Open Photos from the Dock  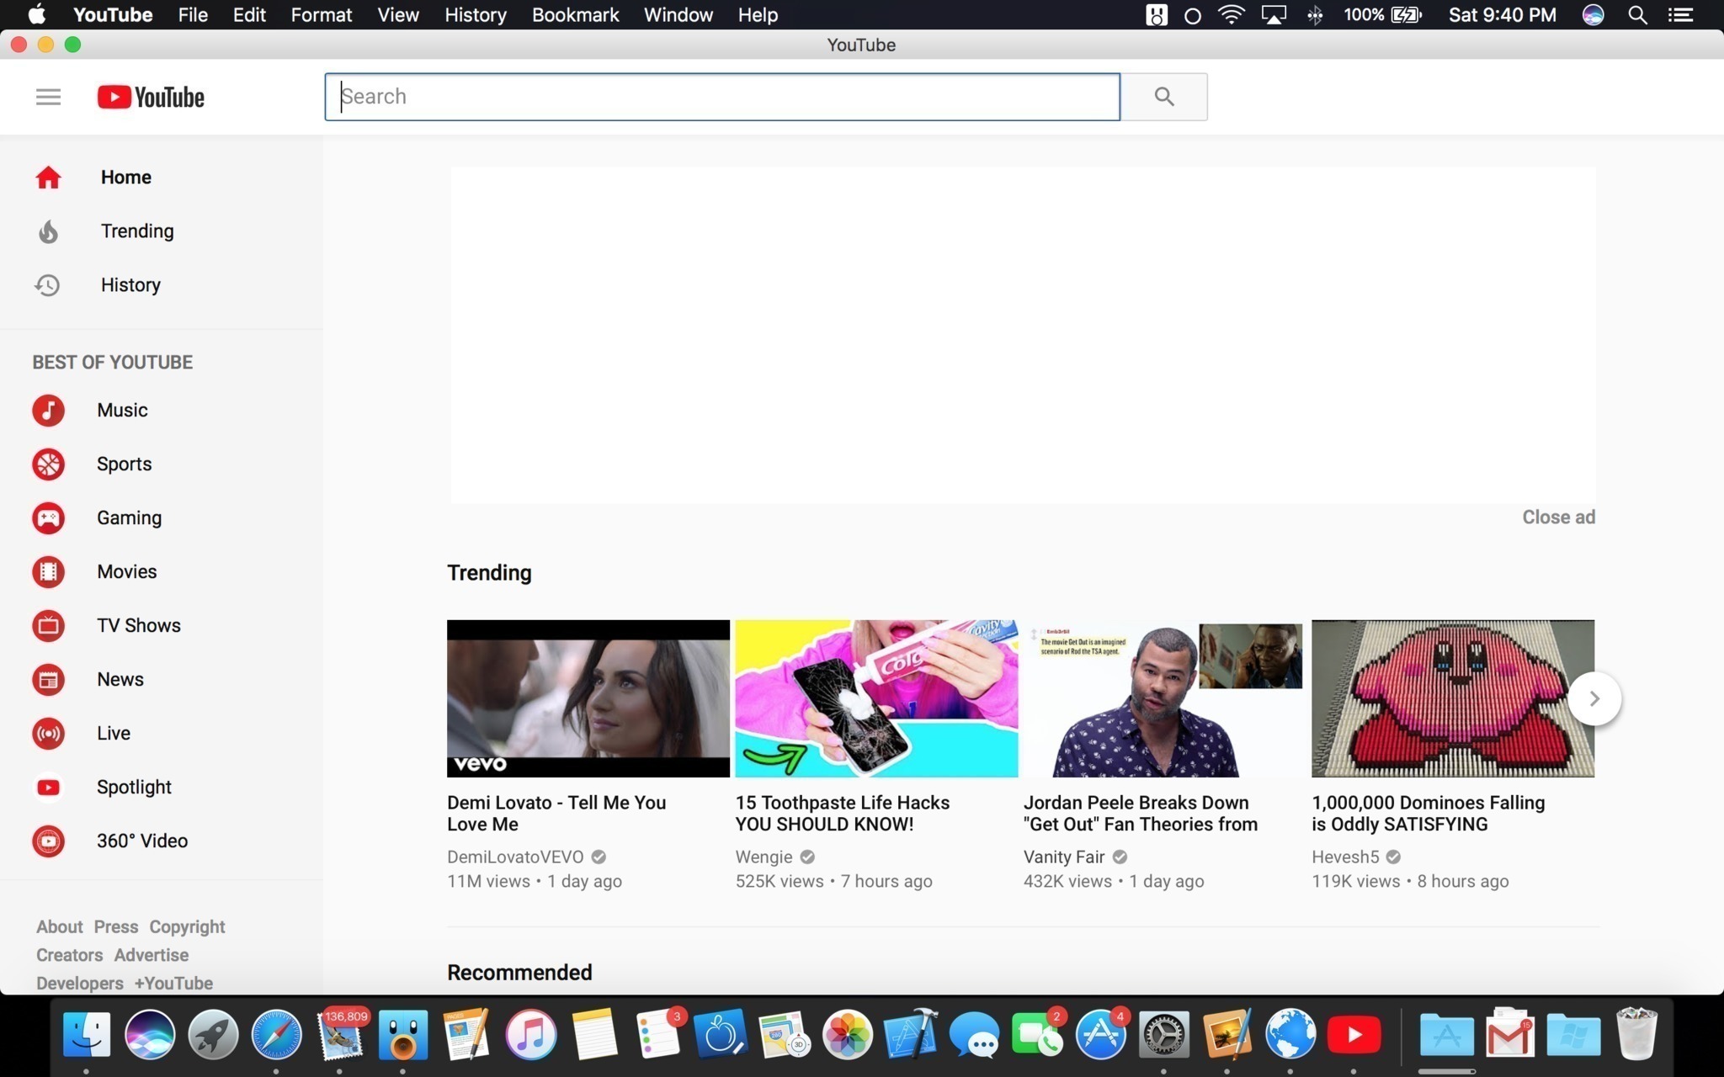click(x=847, y=1034)
